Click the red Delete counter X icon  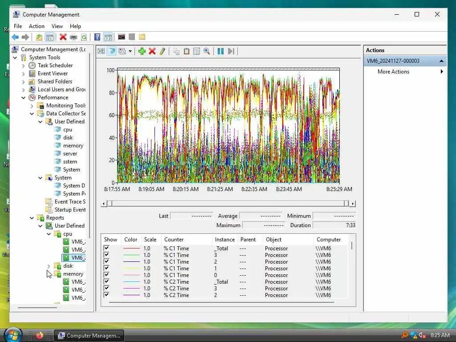(x=152, y=51)
